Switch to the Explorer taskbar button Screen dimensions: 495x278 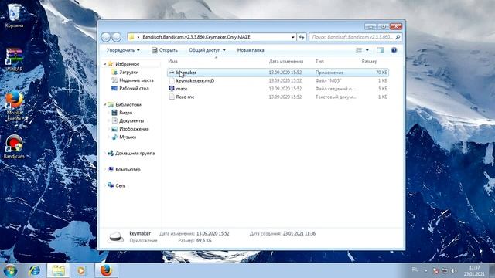[x=58, y=270]
